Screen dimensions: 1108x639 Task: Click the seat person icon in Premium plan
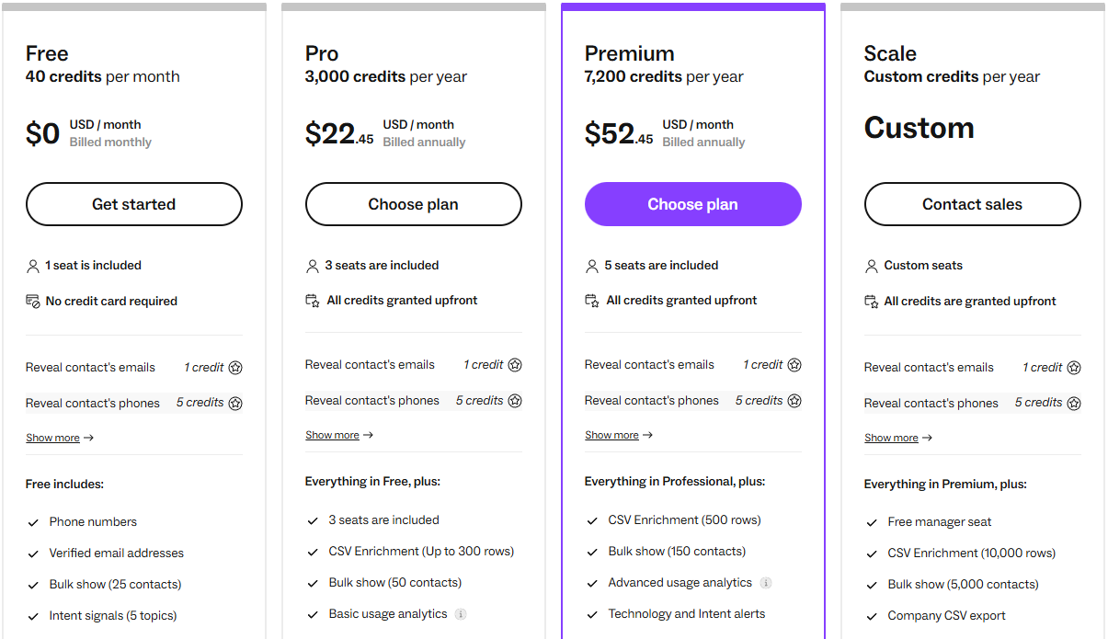click(592, 266)
